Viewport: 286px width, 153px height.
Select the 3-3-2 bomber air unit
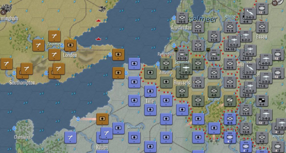click(266, 78)
